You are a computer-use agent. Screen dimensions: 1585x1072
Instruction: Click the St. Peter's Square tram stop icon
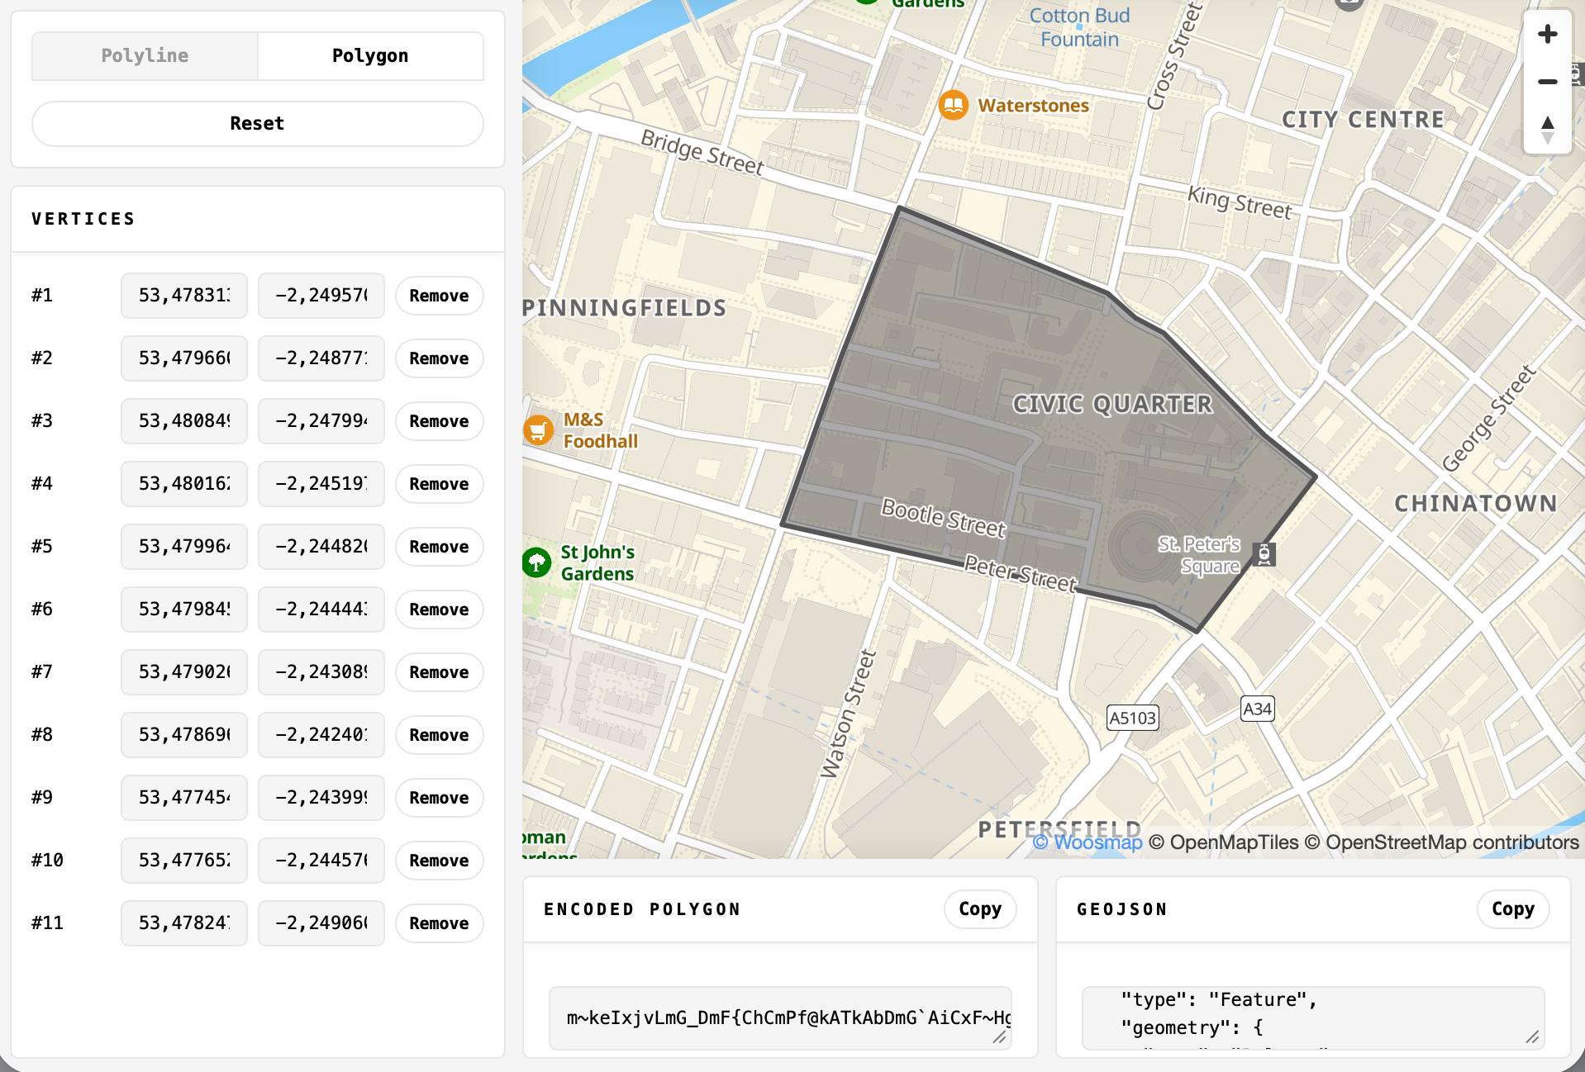pyautogui.click(x=1264, y=554)
